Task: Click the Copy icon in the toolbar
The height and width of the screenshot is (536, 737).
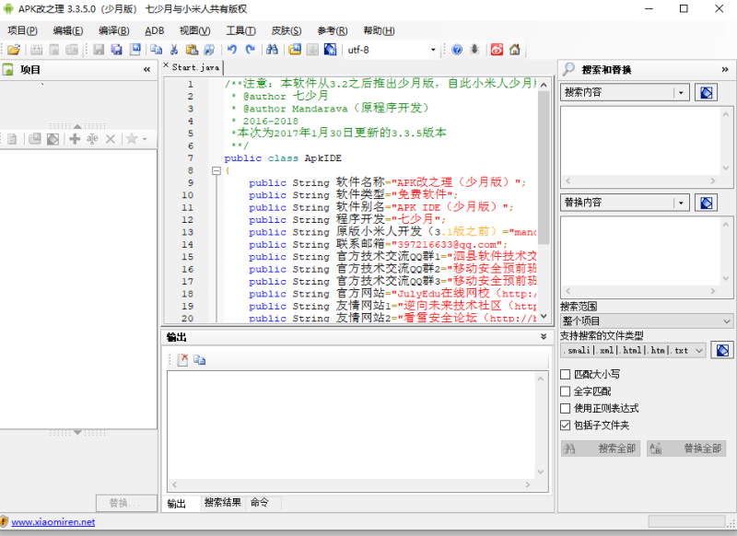Action: 156,50
